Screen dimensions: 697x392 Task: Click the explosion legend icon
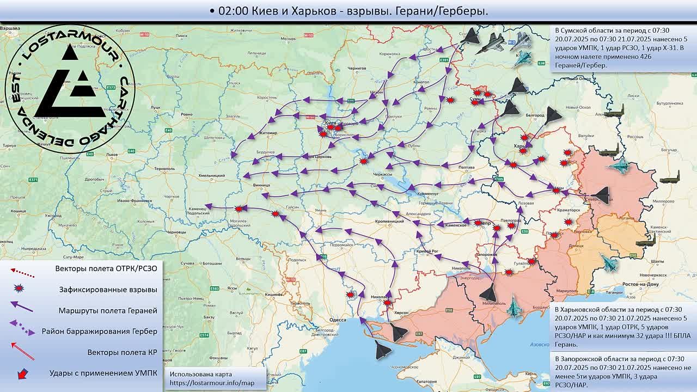pos(19,289)
